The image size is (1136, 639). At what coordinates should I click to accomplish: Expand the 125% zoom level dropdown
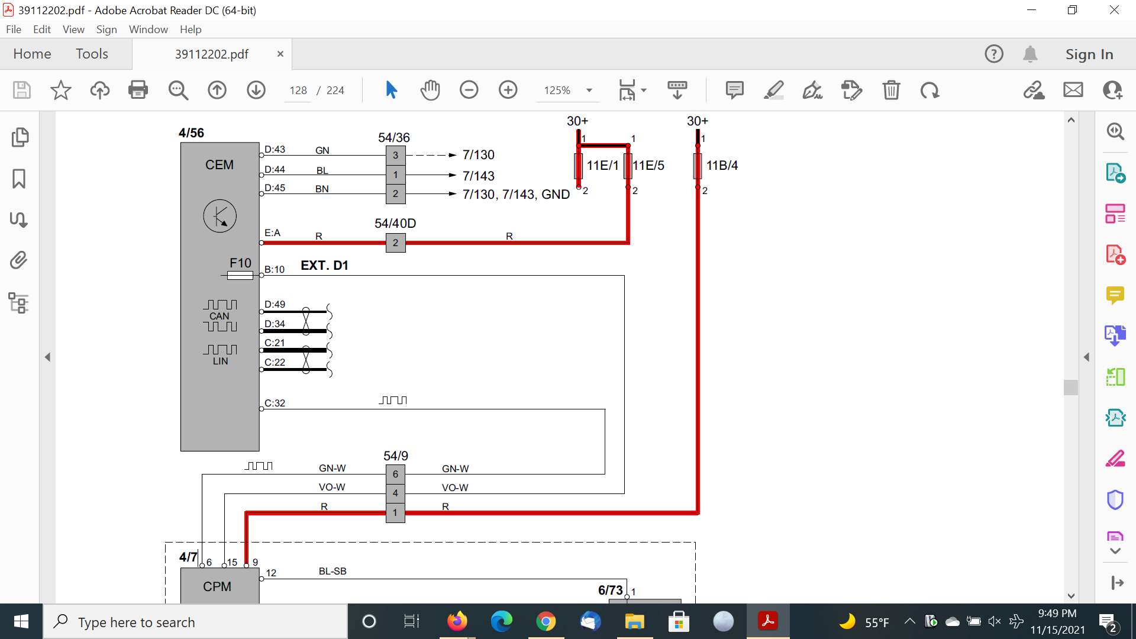click(589, 90)
